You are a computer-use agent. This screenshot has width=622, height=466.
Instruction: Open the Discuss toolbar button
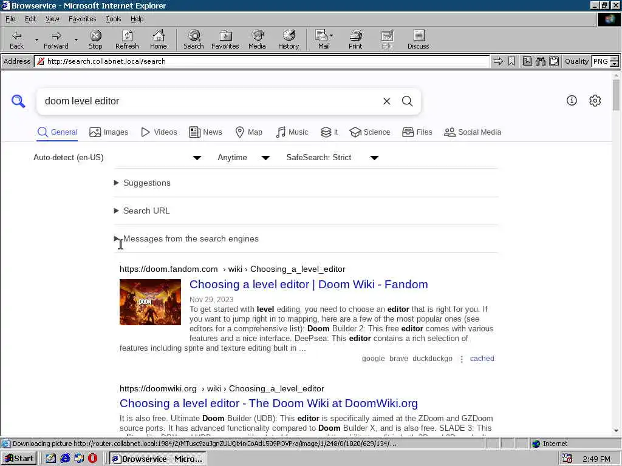pos(418,39)
